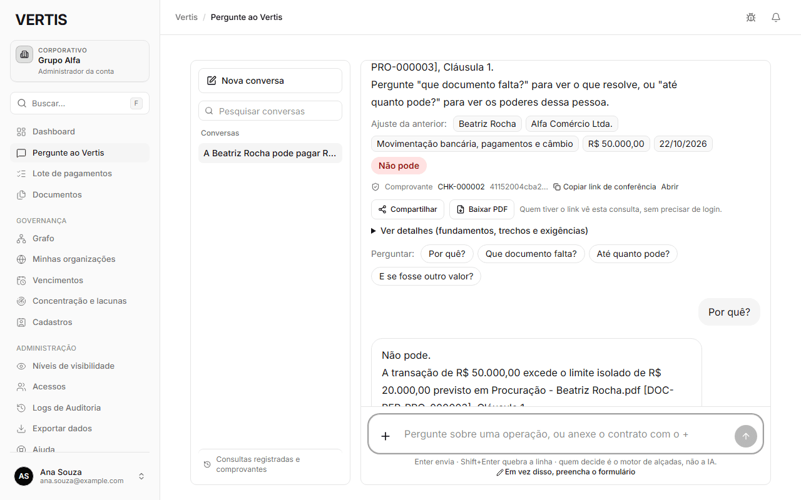This screenshot has width=801, height=500.
Task: Select the Até quanto pode? suggestion
Action: coord(633,254)
